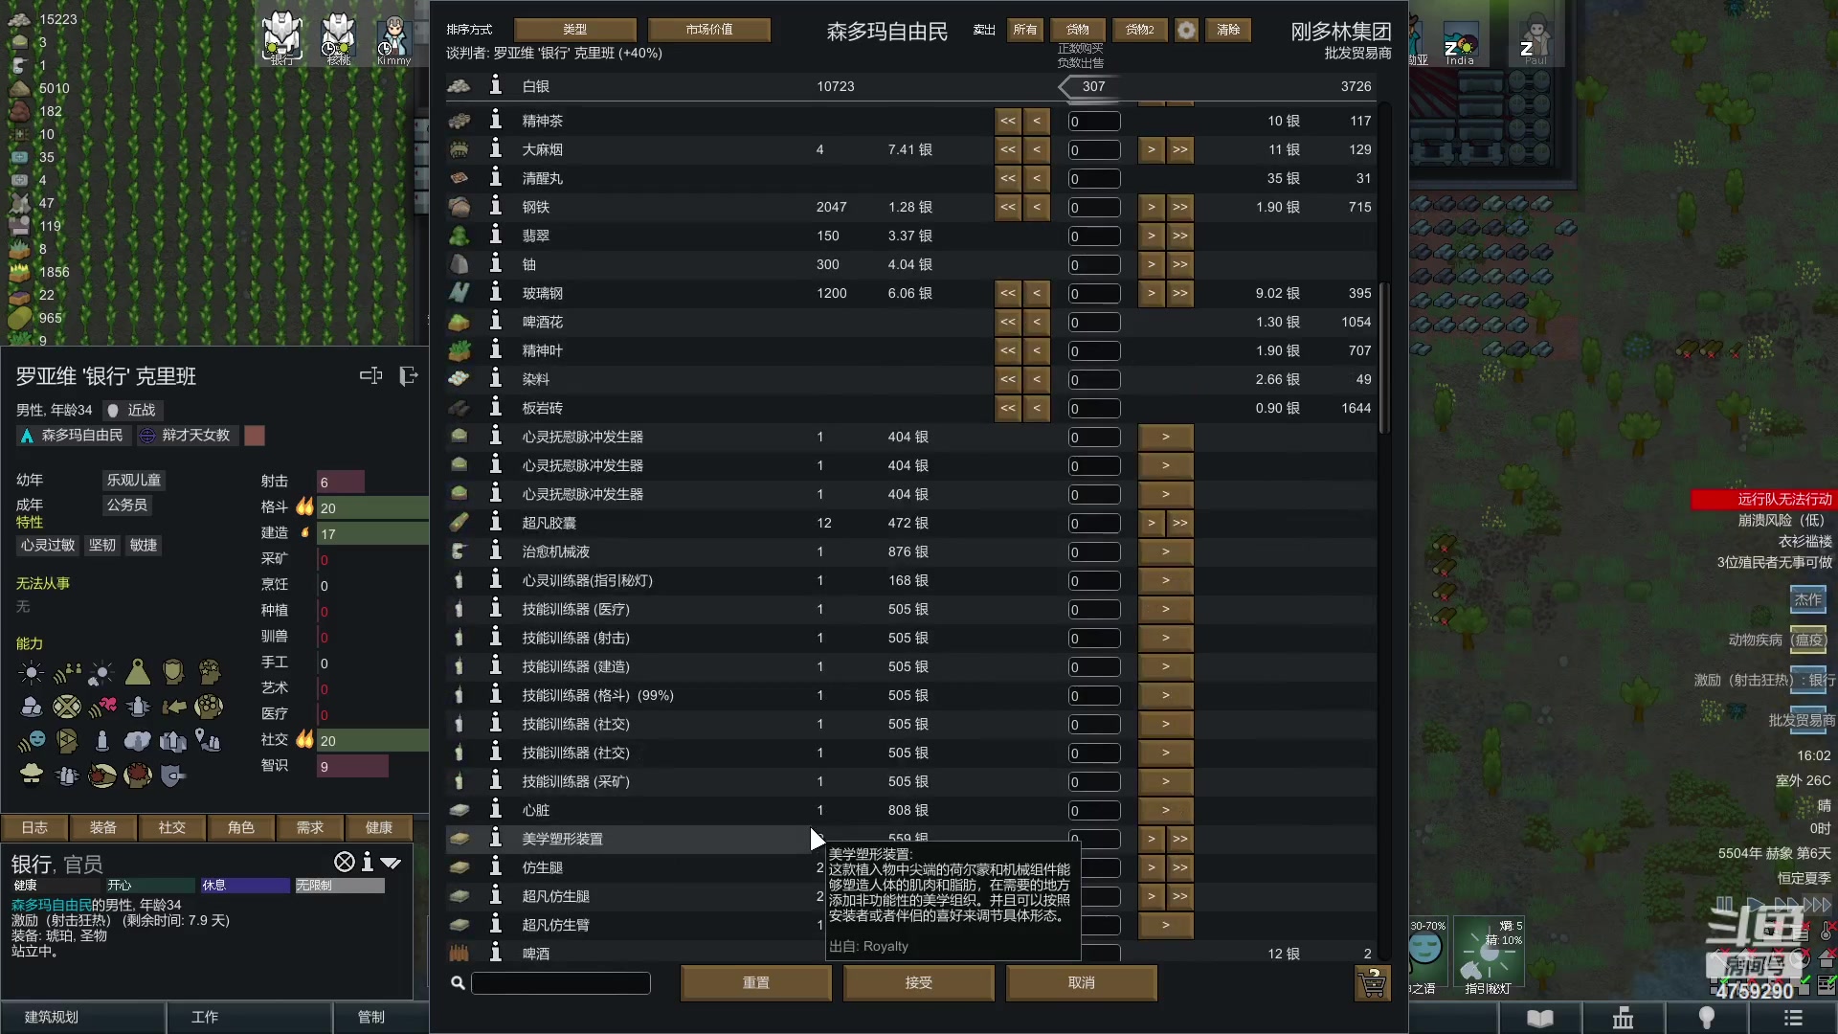
Task: Open info for 白银 silver row
Action: point(495,85)
